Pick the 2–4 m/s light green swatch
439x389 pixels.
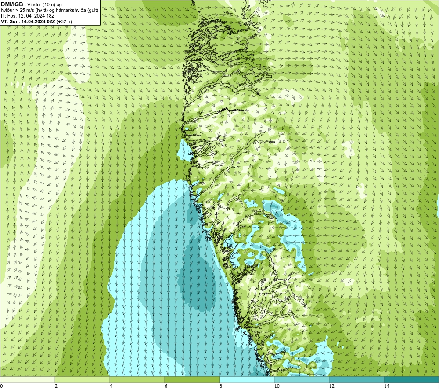[x=82, y=379]
